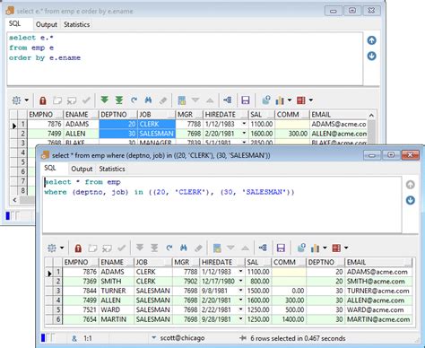This screenshot has width=425, height=348.
Task: Switch to Output tab in front window
Action: (x=82, y=169)
